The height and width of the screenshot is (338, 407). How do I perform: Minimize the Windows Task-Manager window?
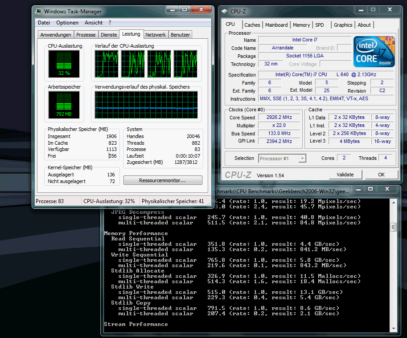(173, 10)
